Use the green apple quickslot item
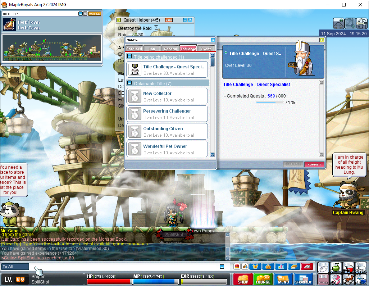This screenshot has height=286, width=369. click(335, 267)
